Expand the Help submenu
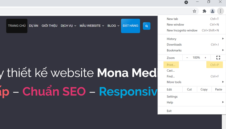Image resolution: width=226 pixels, height=129 pixels. click(192, 102)
